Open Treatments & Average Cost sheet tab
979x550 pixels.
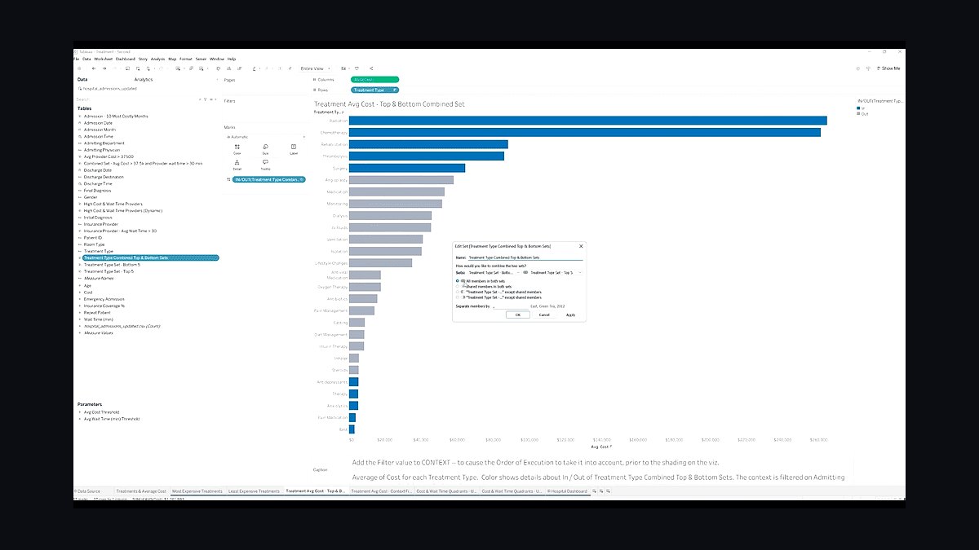141,491
